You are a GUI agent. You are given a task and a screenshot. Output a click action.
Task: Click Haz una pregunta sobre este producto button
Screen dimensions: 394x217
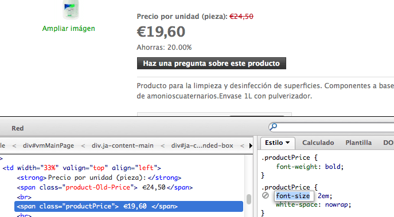[211, 63]
